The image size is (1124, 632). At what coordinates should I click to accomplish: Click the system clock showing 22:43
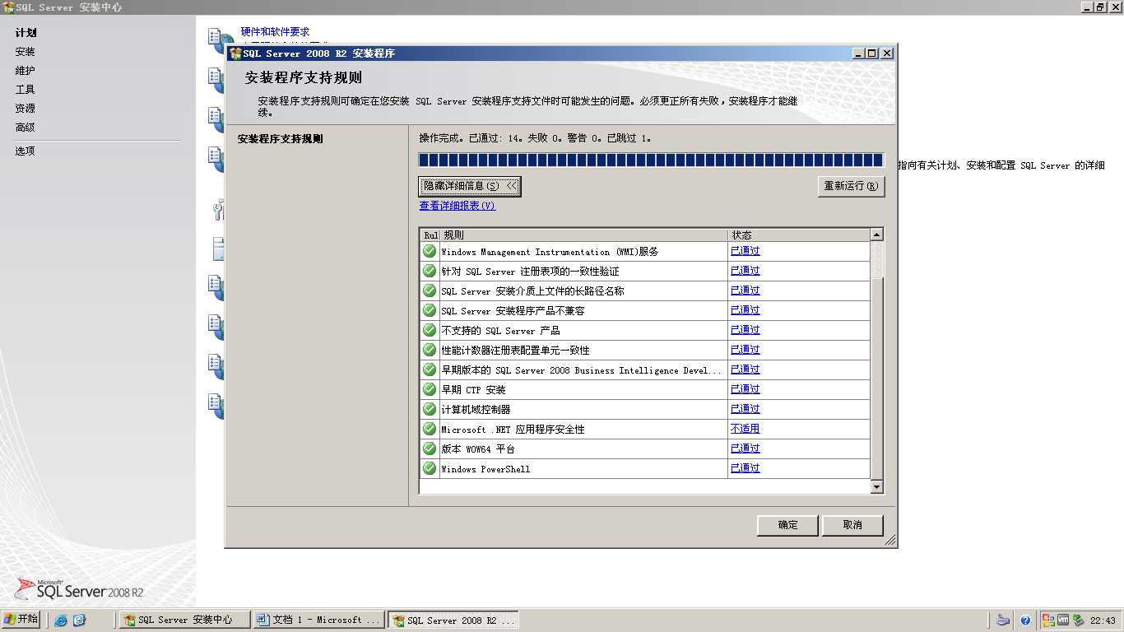click(1103, 620)
